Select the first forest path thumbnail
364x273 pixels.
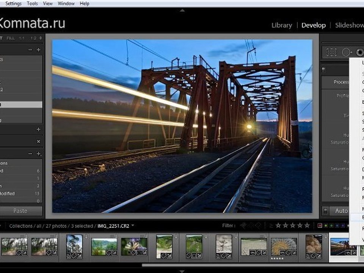(14, 246)
